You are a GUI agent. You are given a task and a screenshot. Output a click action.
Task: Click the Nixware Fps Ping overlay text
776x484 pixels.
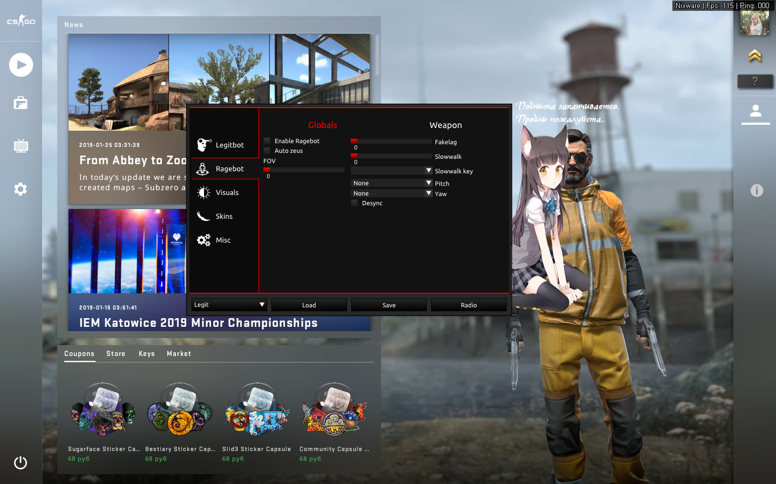[x=723, y=5]
